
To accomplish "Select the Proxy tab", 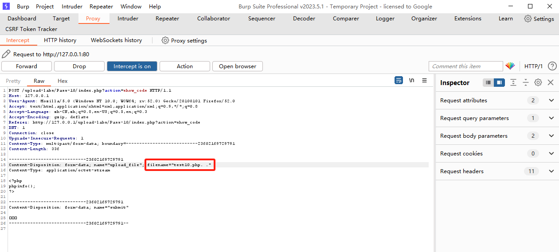I will pyautogui.click(x=93, y=19).
